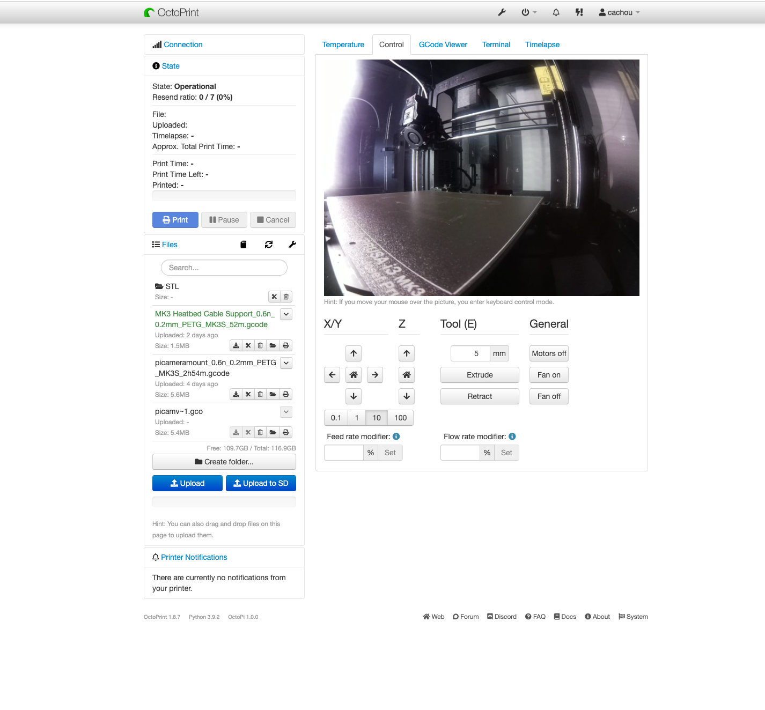This screenshot has width=765, height=710.
Task: Expand details of MK3 Heatbed Cable Support file
Action: click(286, 314)
